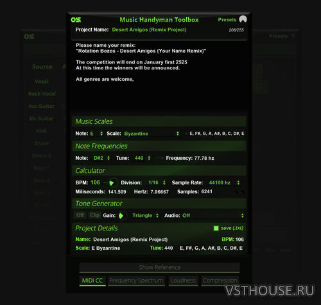Open the Audio Off dropdown
The image size is (321, 305).
[x=213, y=216]
